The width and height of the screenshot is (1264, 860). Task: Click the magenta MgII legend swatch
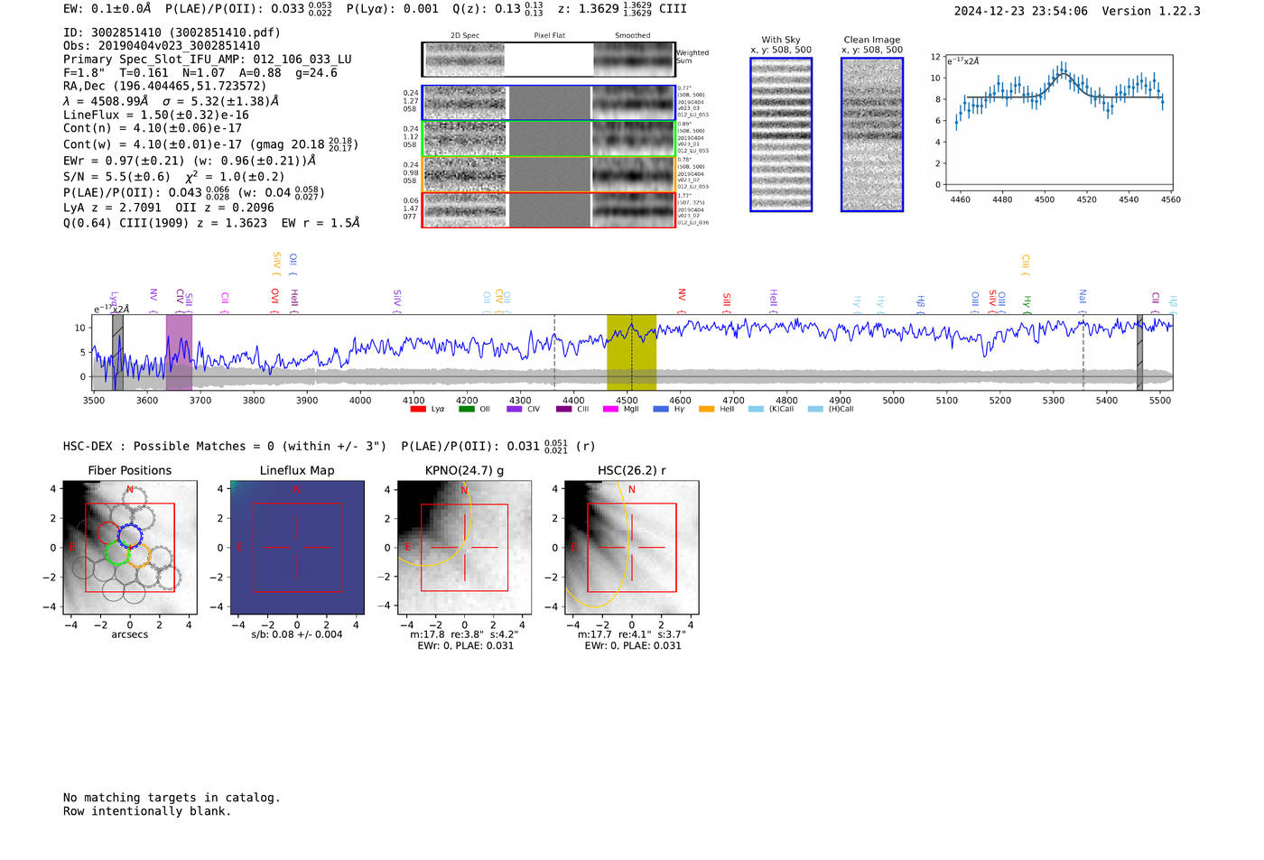click(611, 409)
